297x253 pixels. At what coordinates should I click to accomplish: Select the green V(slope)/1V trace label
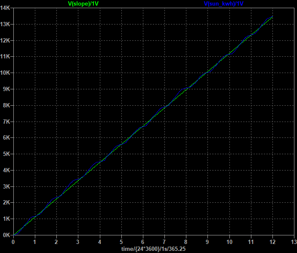[x=84, y=3]
